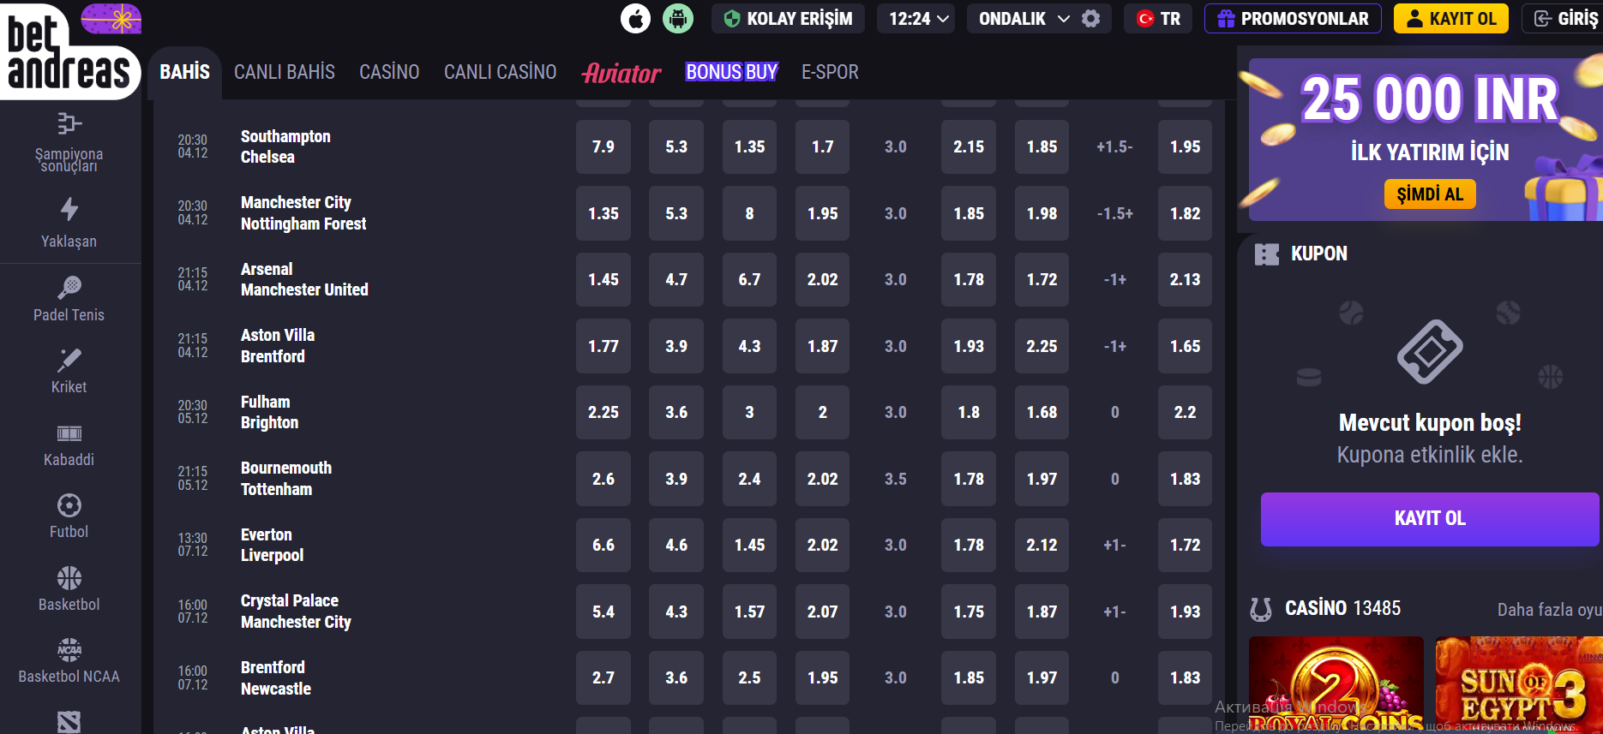This screenshot has width=1603, height=734.
Task: Select the Bahis tab
Action: tap(184, 72)
